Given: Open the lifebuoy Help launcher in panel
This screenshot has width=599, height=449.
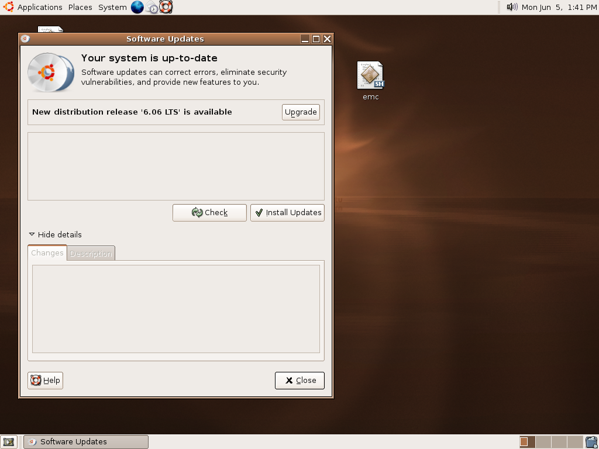Looking at the screenshot, I should point(166,7).
